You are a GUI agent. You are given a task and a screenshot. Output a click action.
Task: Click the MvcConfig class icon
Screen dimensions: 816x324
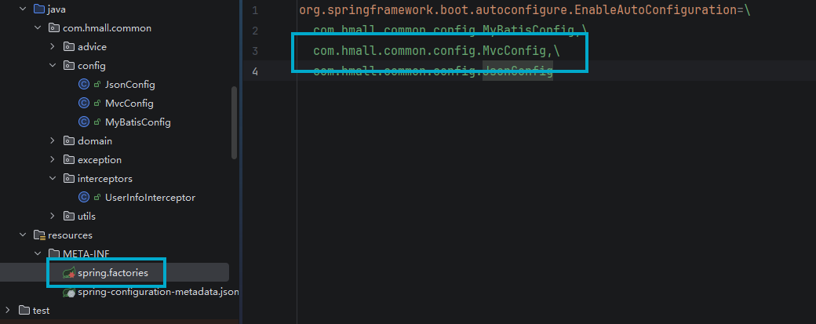(84, 104)
